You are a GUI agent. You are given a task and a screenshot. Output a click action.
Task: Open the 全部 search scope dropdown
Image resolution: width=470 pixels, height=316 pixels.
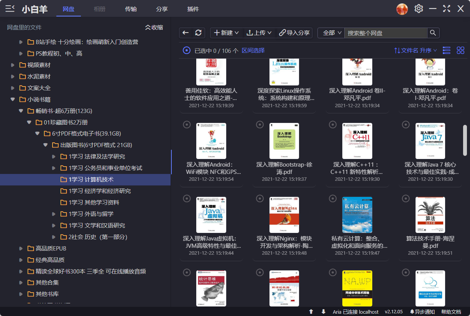(x=331, y=33)
